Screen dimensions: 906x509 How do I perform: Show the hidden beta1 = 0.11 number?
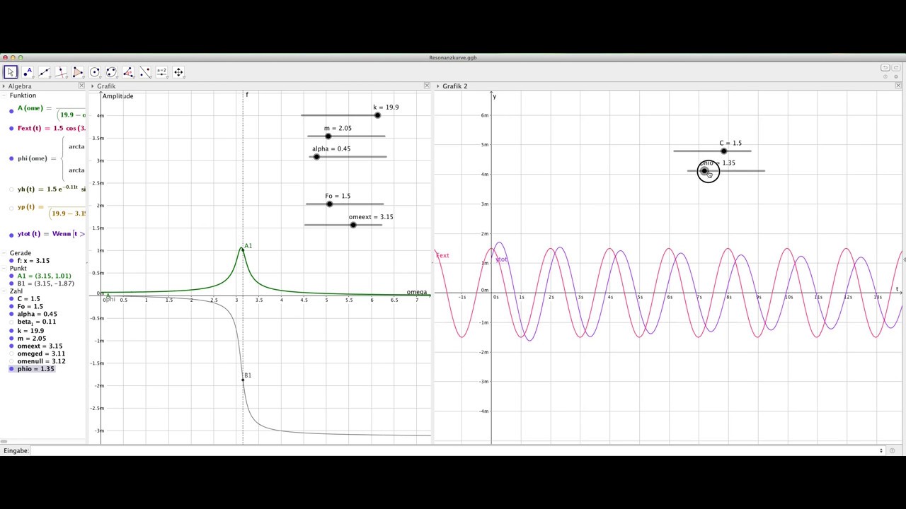click(11, 322)
